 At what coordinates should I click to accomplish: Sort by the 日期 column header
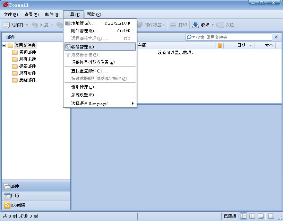[x=241, y=45]
